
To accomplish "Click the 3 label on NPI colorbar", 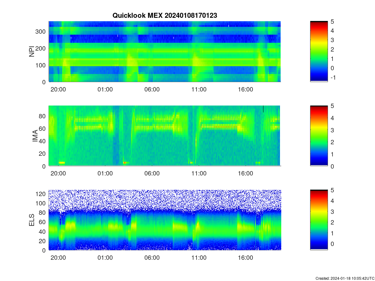I will click(x=332, y=40).
